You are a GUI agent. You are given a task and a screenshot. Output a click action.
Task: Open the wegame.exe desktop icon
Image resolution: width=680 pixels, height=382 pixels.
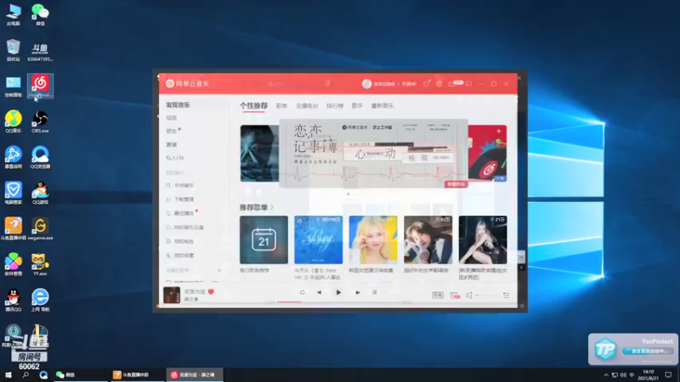[x=40, y=228]
